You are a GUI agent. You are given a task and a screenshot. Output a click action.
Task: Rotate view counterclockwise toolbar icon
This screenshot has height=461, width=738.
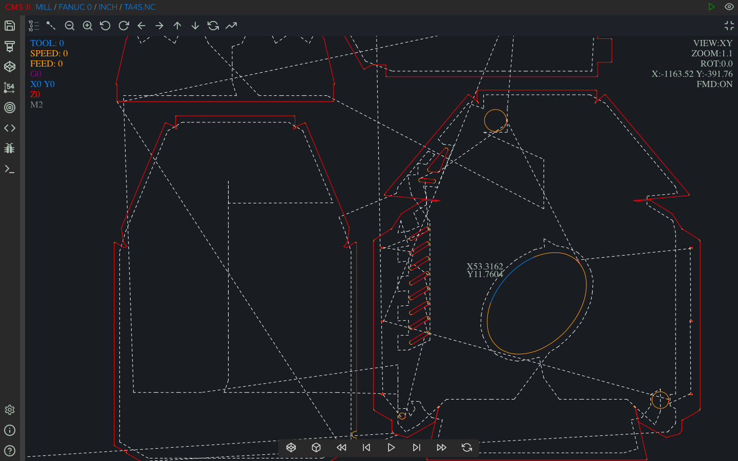point(106,26)
